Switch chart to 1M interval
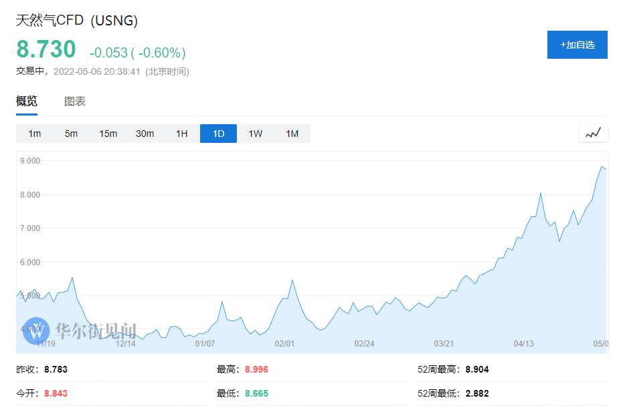617x420 pixels. 292,134
